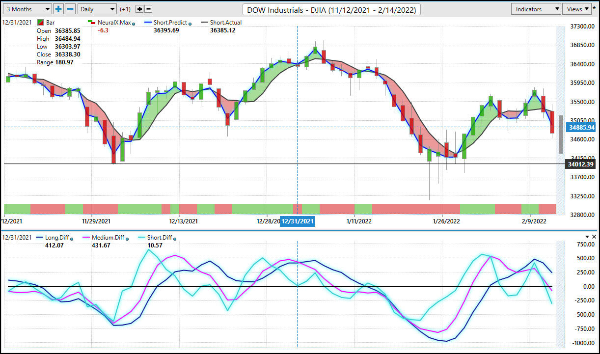The height and width of the screenshot is (354, 600).
Task: Click the 12/31/2021 date in the lower pane
Action: point(17,238)
